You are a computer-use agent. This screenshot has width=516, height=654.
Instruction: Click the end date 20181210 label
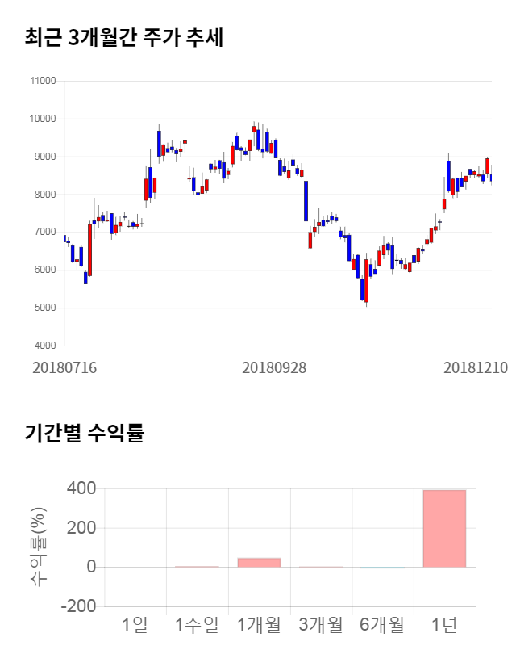tap(476, 367)
